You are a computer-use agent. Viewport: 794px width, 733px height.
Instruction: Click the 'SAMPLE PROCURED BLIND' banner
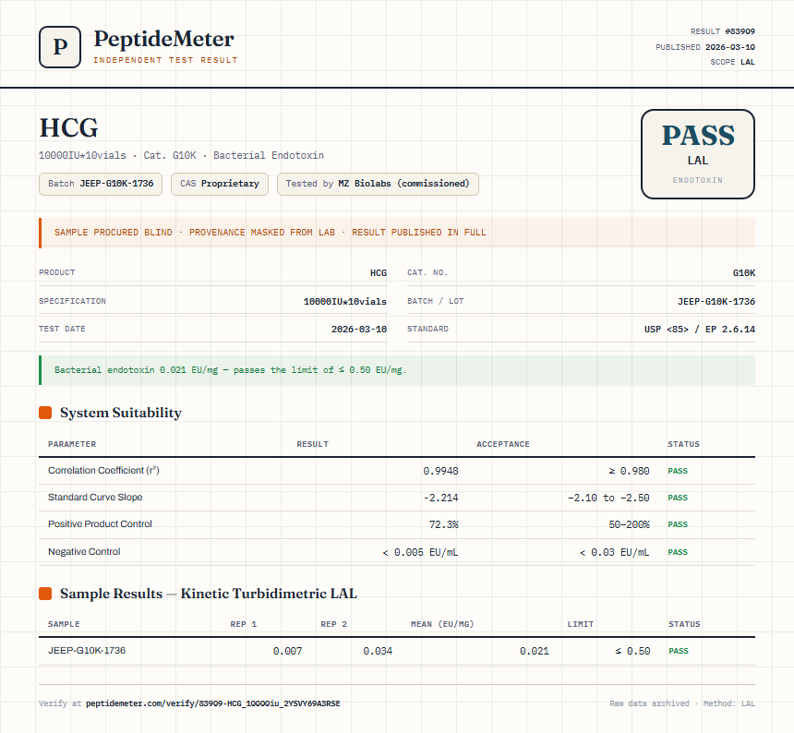pos(397,233)
